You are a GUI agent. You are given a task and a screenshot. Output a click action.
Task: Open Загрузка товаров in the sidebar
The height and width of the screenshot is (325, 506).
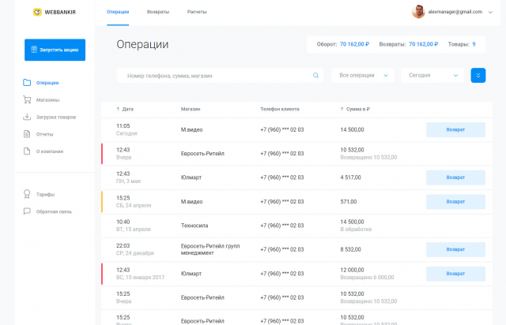click(56, 117)
